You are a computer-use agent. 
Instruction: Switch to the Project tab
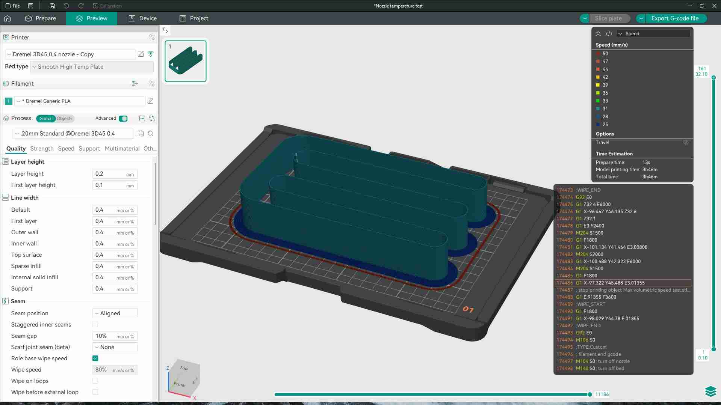(x=194, y=18)
